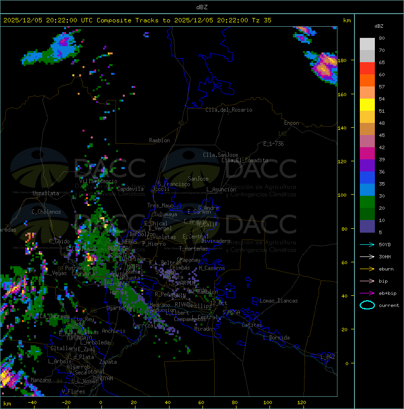Pick the bright yellow 54 dBZ swatch
Image resolution: width=404 pixels, height=409 pixels.
[x=367, y=105]
